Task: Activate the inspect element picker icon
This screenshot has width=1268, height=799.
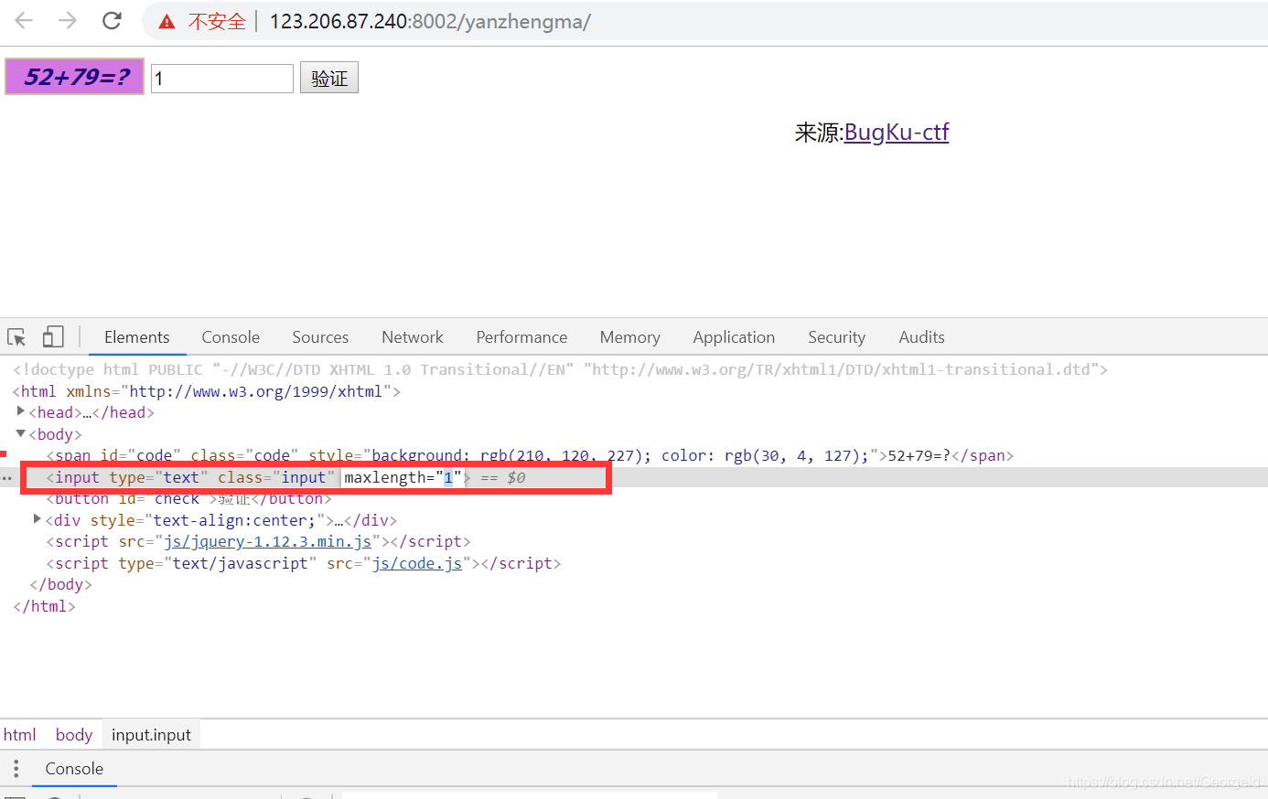Action: point(16,337)
